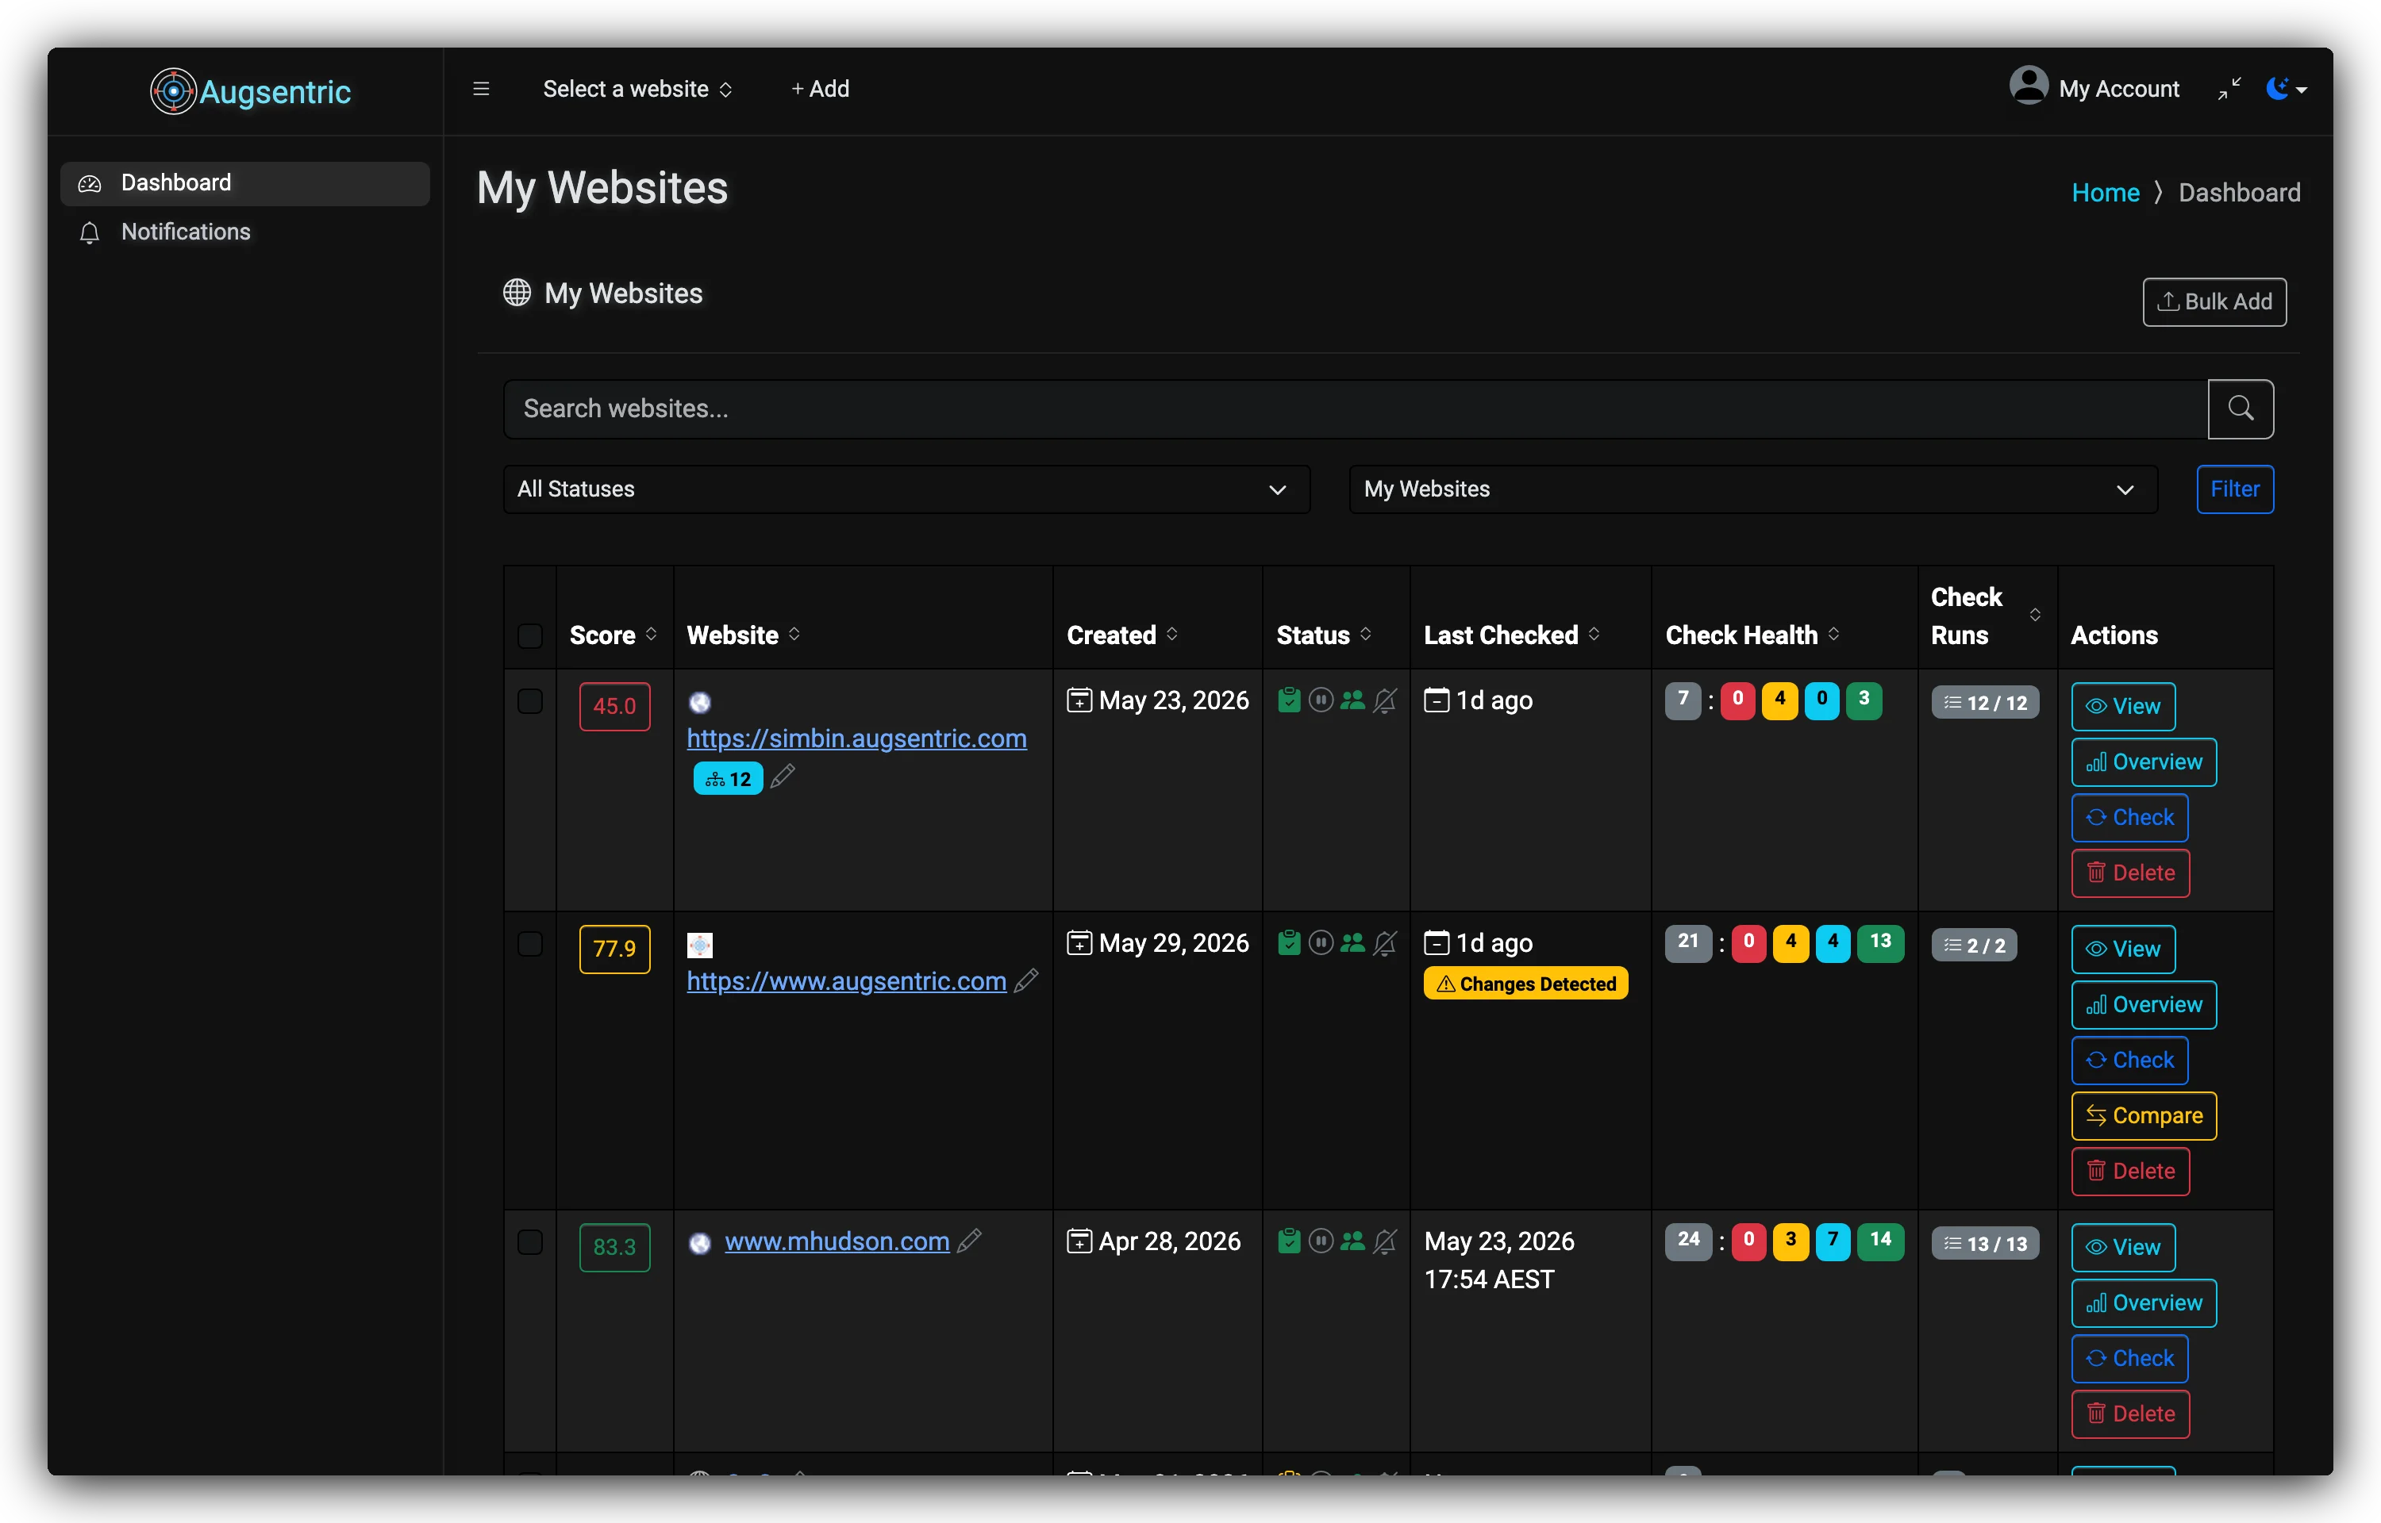The image size is (2381, 1523).
Task: Click the Augsentric logo icon
Action: click(173, 91)
